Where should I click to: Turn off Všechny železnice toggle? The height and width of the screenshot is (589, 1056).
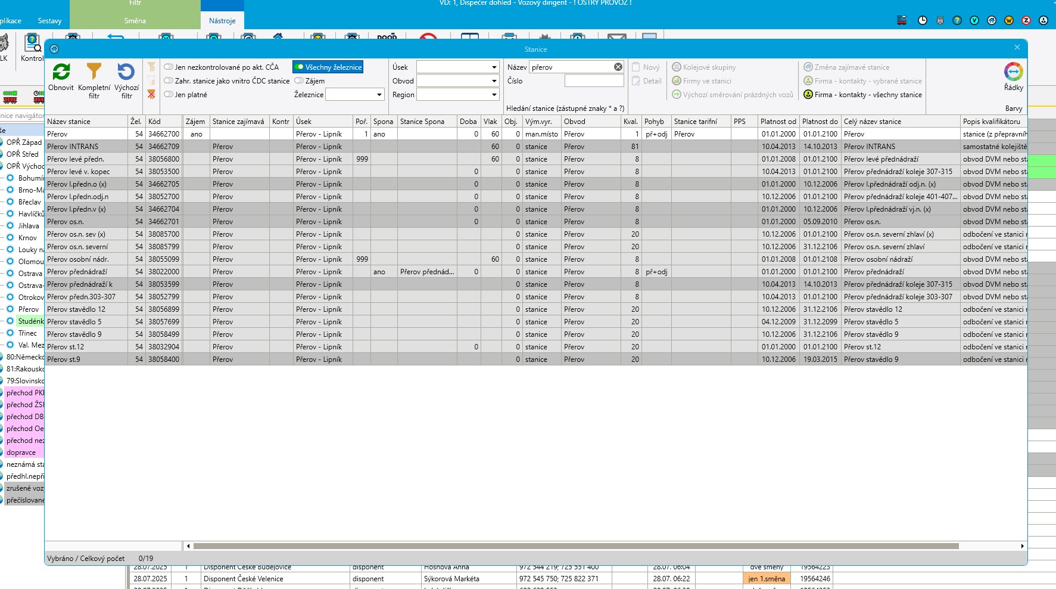[300, 67]
